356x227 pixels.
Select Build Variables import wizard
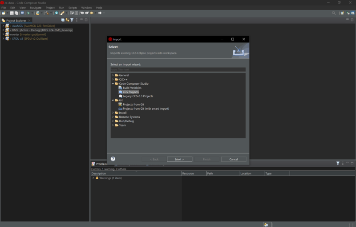(x=132, y=88)
